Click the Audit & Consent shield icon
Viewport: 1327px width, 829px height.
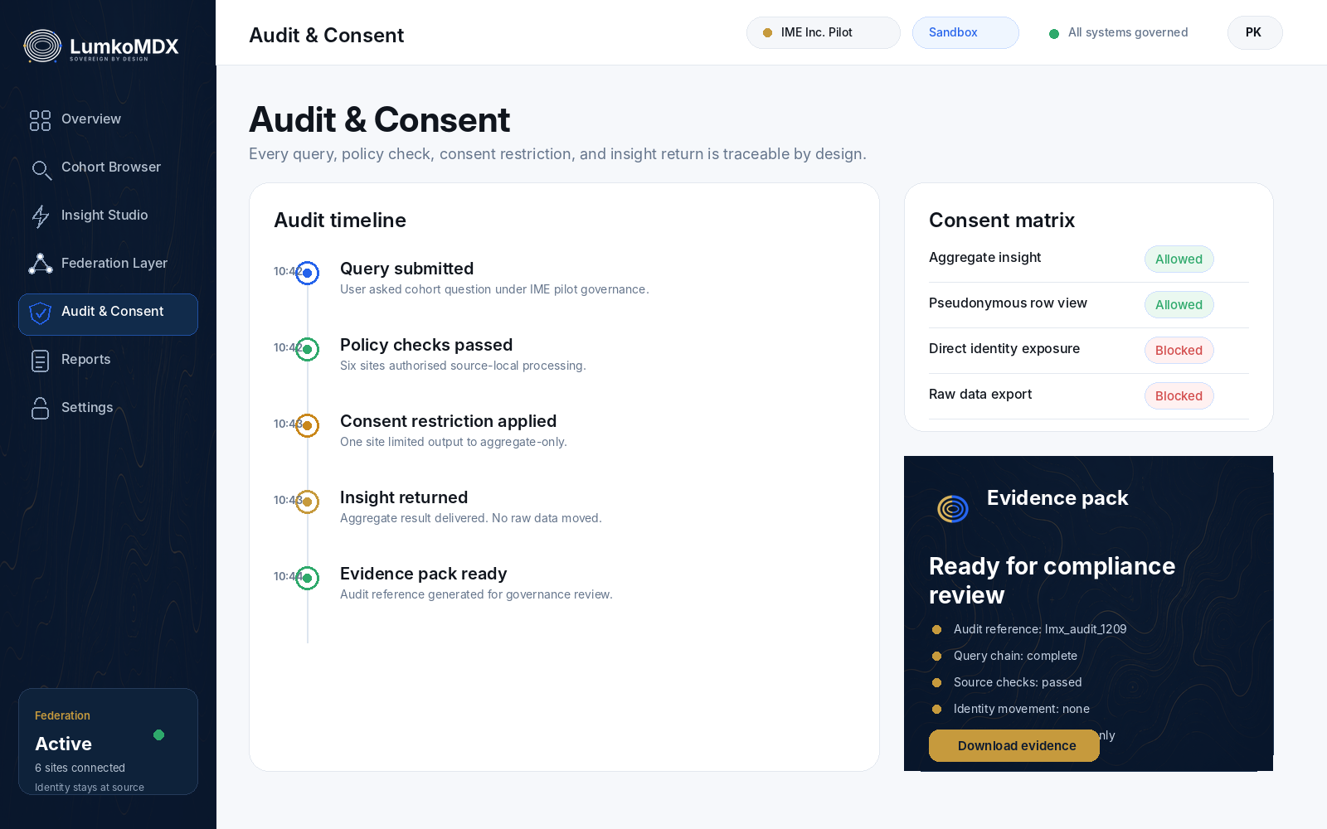40,313
